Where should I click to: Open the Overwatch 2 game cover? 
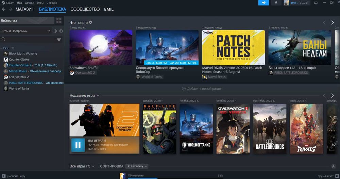(233, 129)
